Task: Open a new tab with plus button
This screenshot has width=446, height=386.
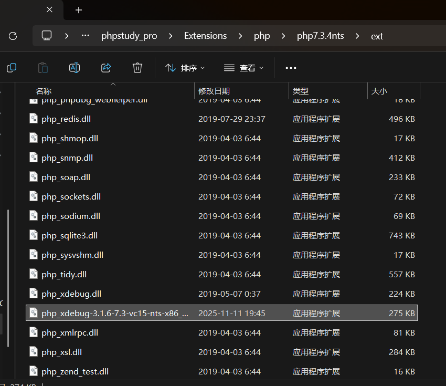Action: click(79, 11)
